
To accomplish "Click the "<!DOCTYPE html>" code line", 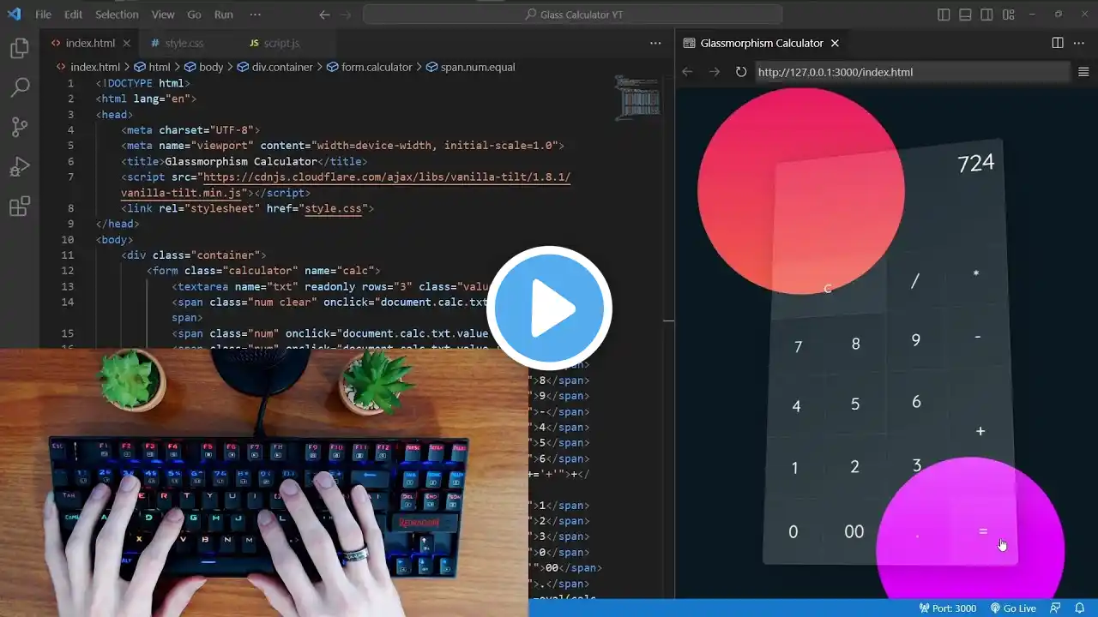I will pyautogui.click(x=143, y=83).
